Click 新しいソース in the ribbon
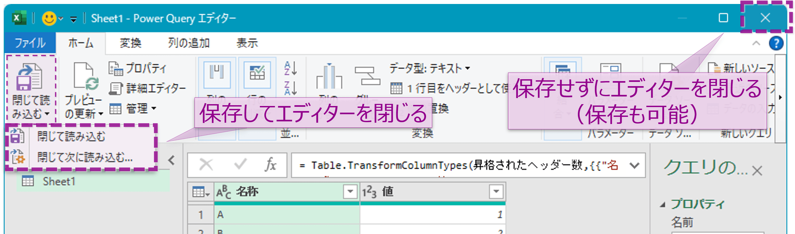This screenshot has height=234, width=795. pos(741,68)
